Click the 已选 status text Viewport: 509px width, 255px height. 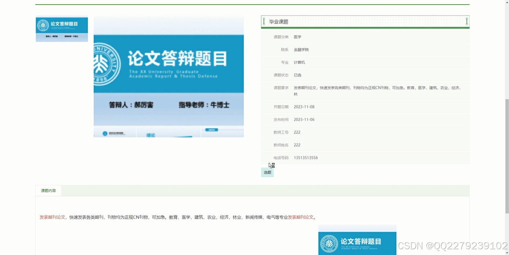297,75
